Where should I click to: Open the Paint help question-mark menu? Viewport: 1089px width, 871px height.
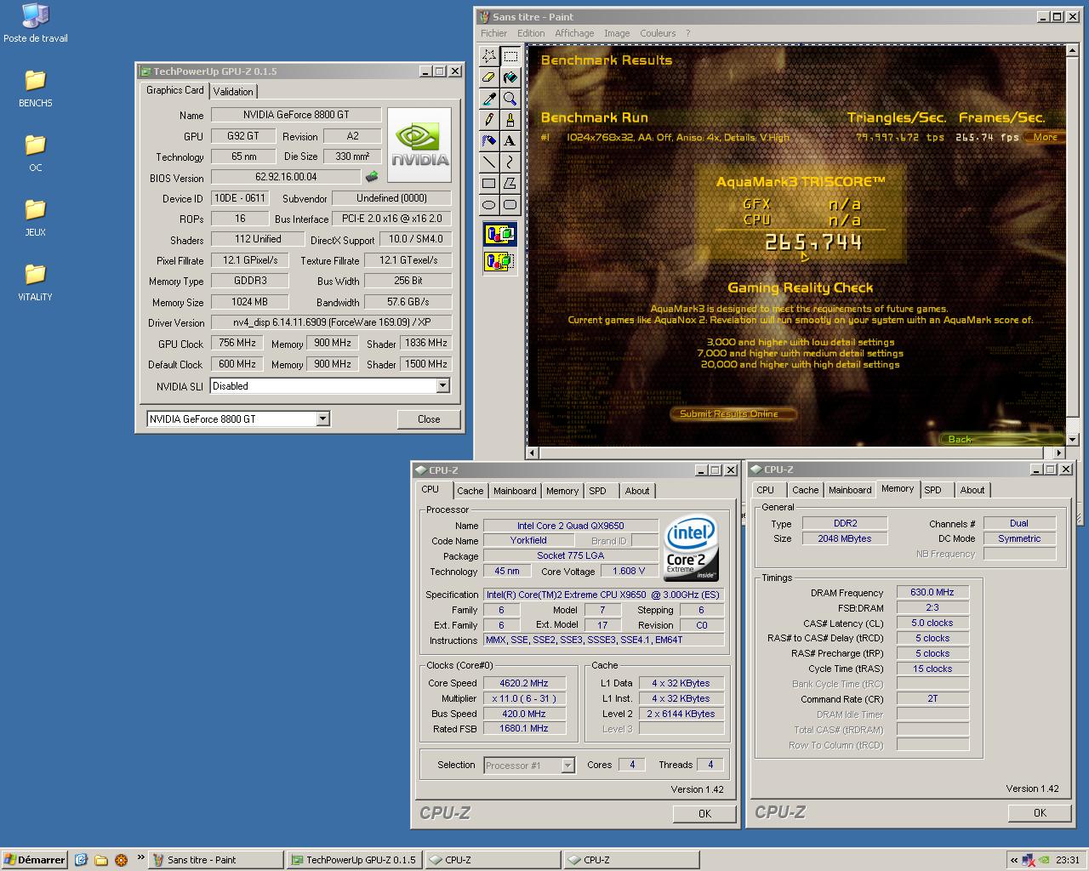[687, 33]
